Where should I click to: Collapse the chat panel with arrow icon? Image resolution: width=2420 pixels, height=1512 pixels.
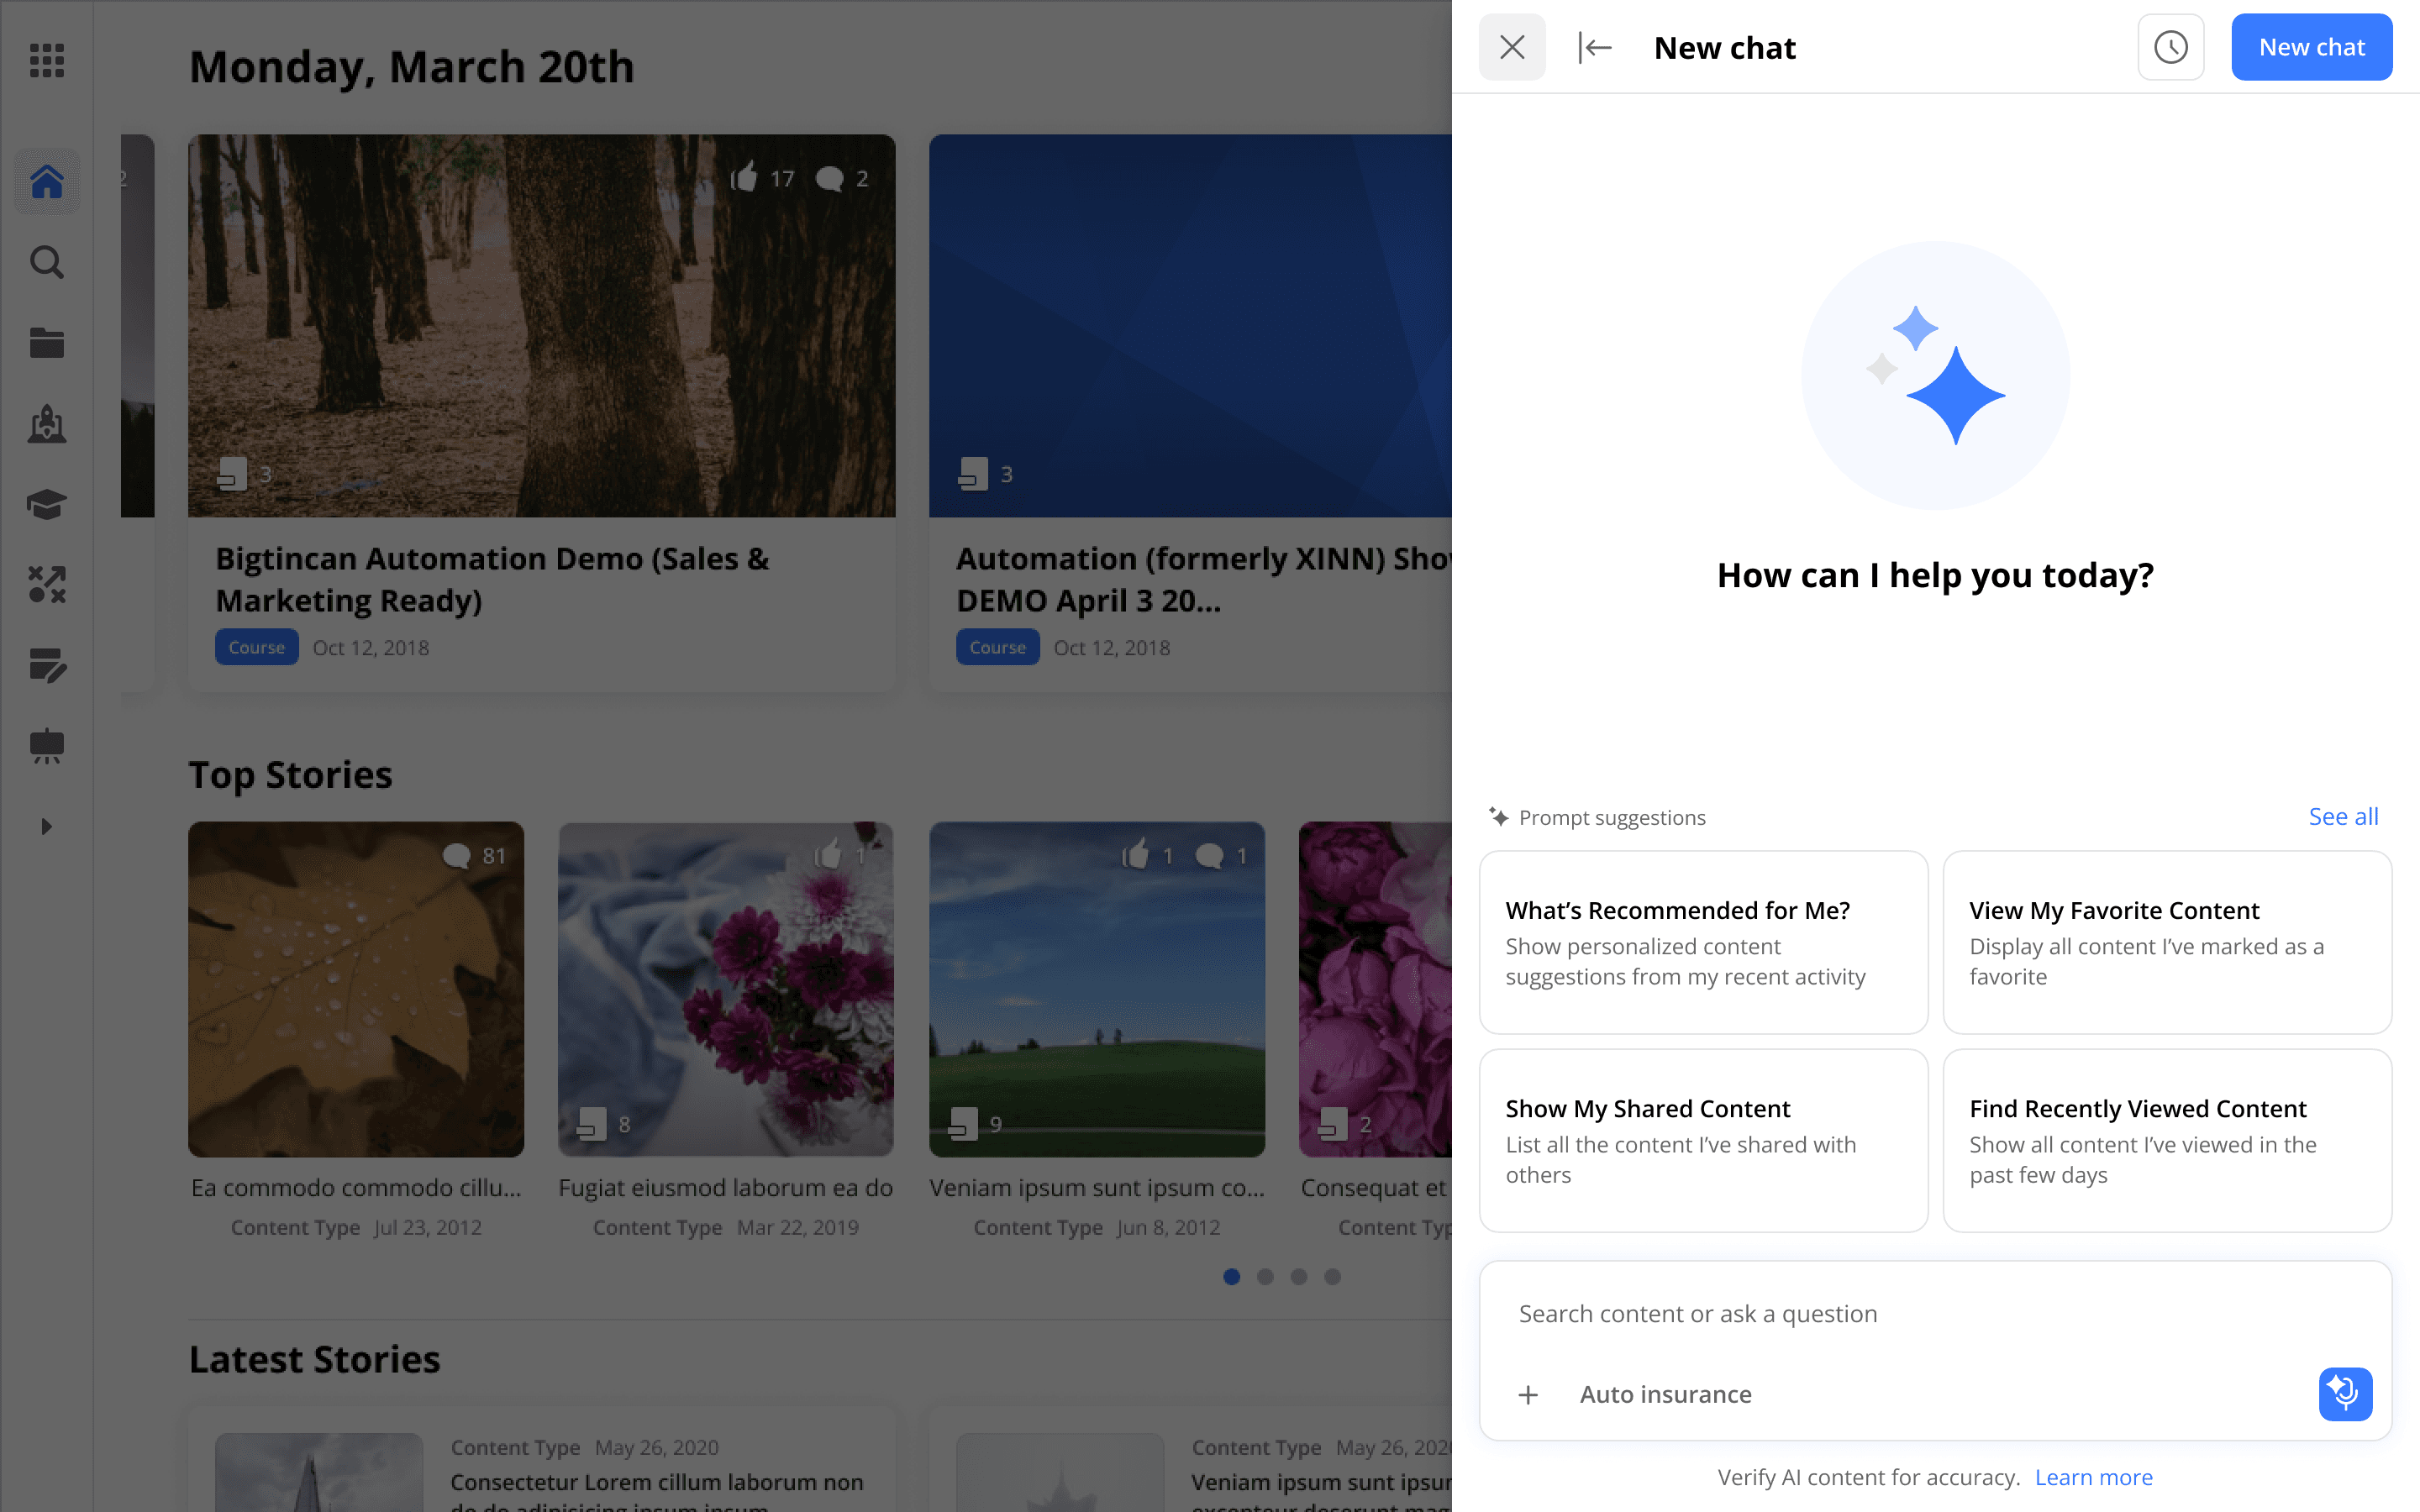pyautogui.click(x=1595, y=47)
